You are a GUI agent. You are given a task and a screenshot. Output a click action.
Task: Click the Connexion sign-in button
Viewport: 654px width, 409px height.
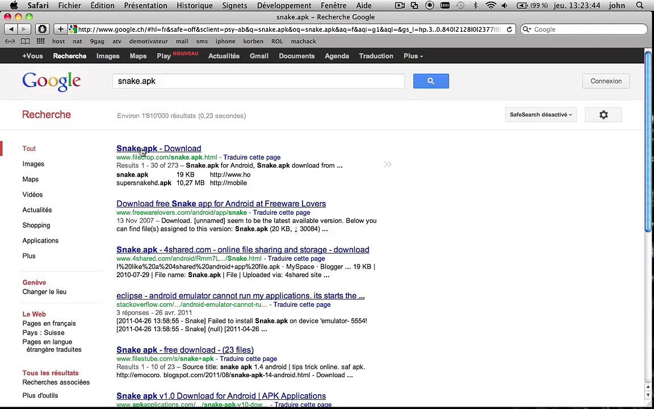click(x=606, y=81)
